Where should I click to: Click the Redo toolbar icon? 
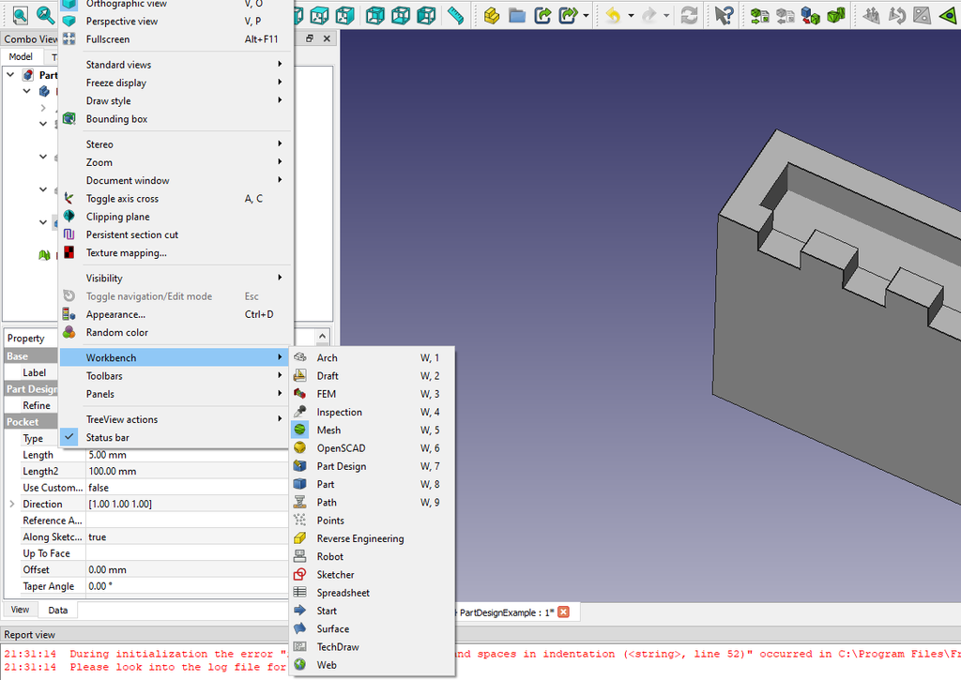click(x=649, y=15)
